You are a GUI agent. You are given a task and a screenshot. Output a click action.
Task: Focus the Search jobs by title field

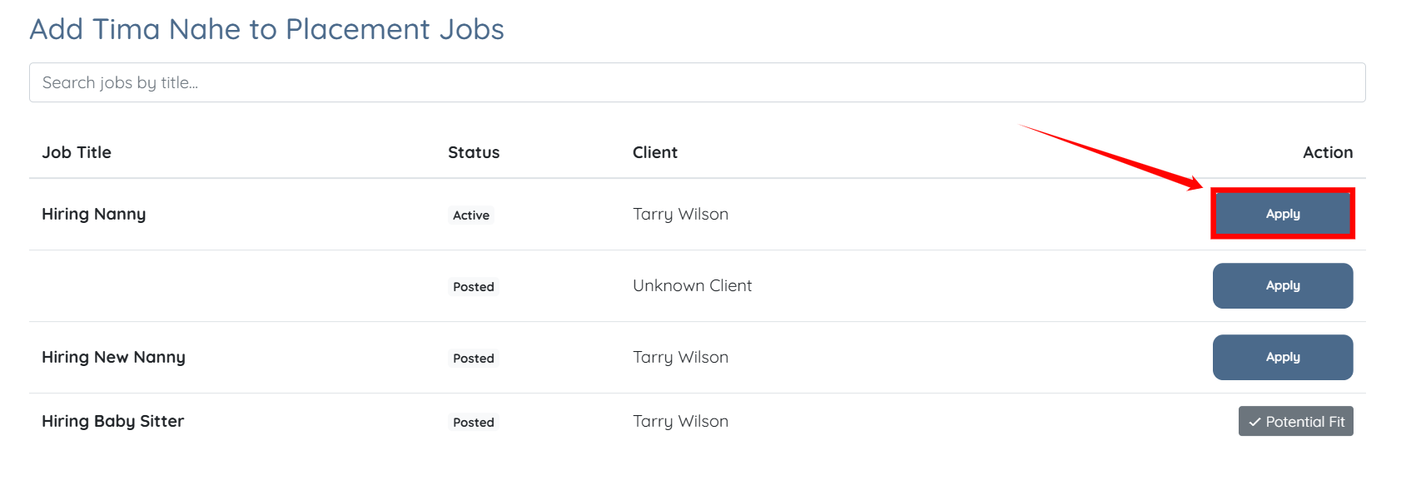click(x=697, y=82)
